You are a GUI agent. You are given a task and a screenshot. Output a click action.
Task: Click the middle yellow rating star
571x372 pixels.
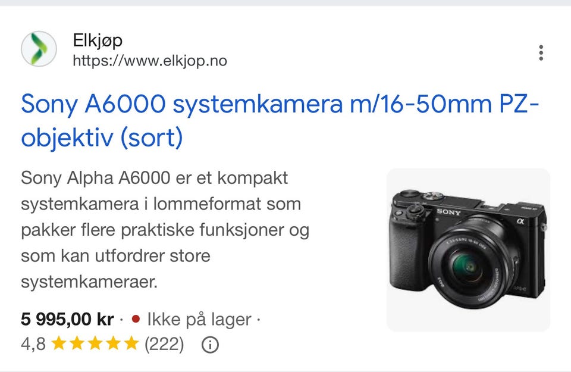[x=95, y=343]
